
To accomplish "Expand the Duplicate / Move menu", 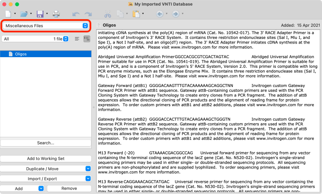I will click(x=88, y=168).
